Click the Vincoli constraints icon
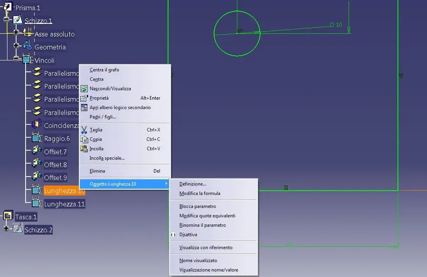Image resolution: width=427 pixels, height=277 pixels. (x=27, y=59)
